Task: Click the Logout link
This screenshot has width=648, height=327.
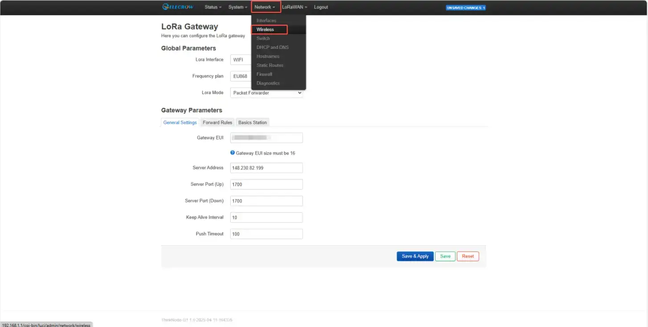Action: coord(321,7)
